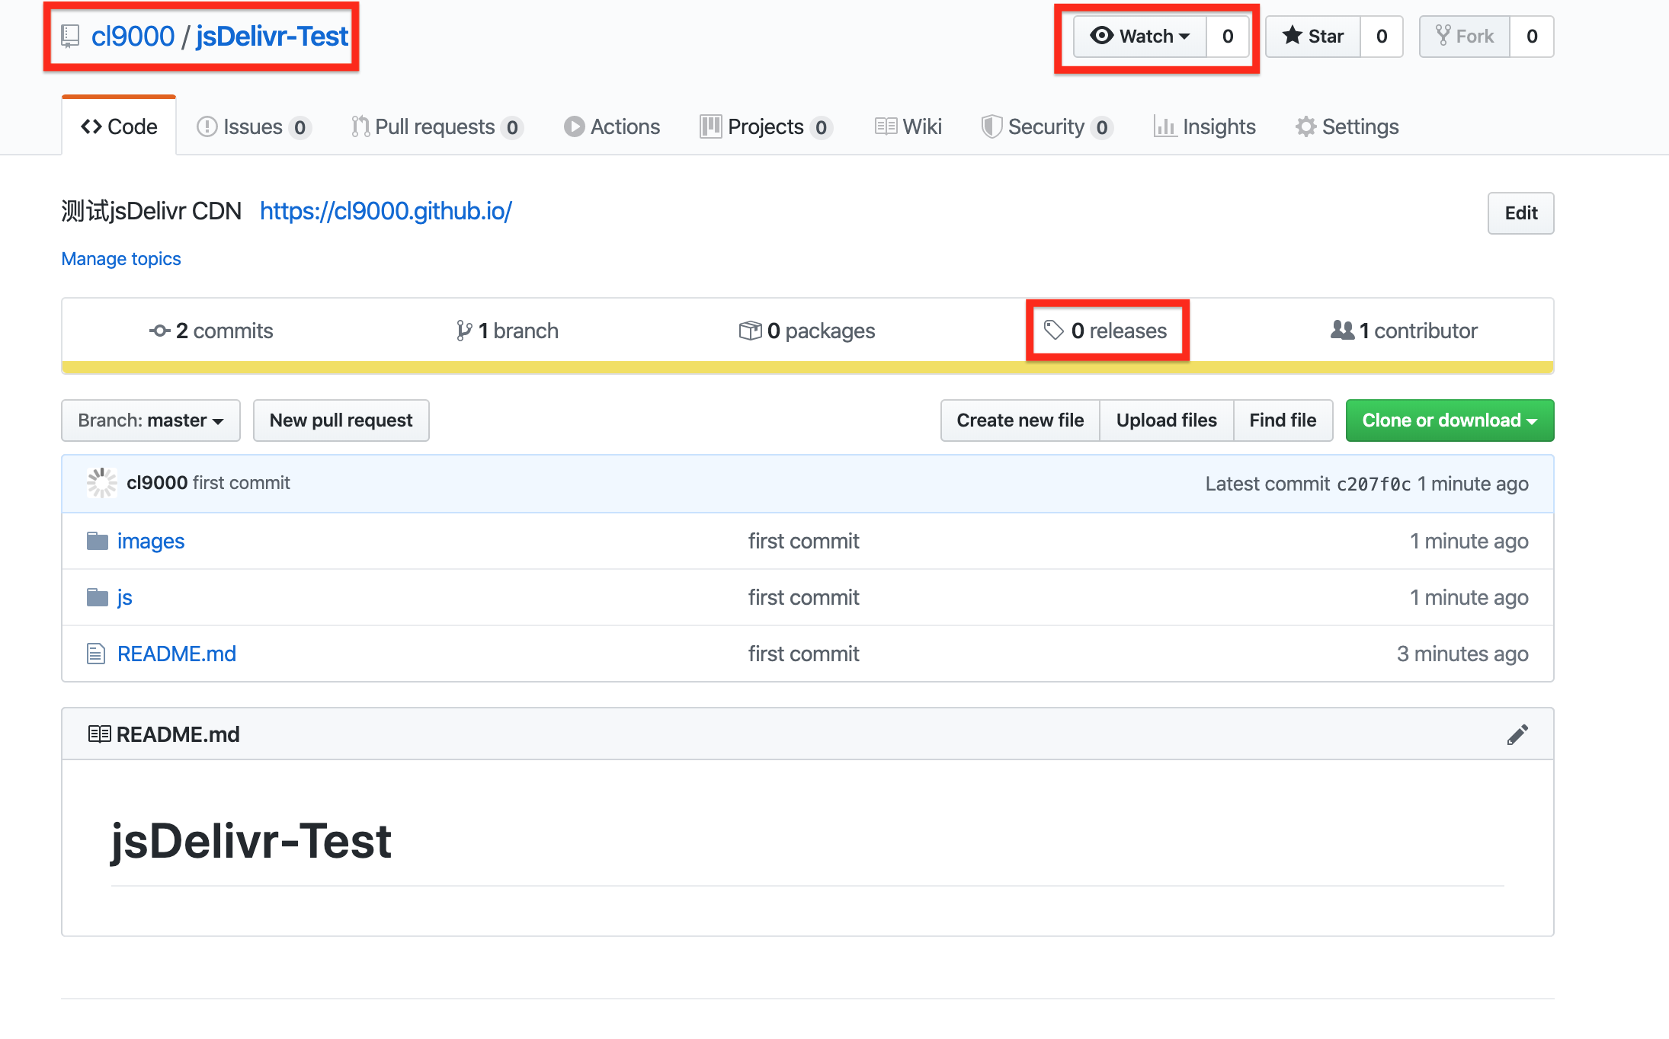Click the yellow language breakdown bar
The height and width of the screenshot is (1039, 1669).
pos(807,367)
